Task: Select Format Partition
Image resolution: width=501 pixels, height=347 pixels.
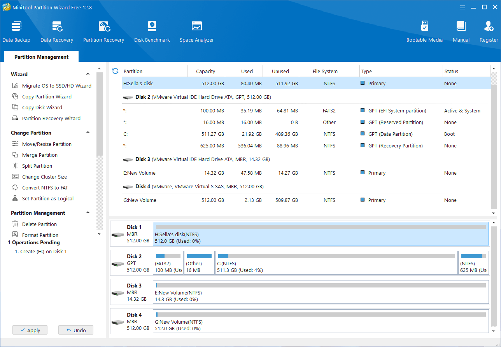Action: [35, 235]
